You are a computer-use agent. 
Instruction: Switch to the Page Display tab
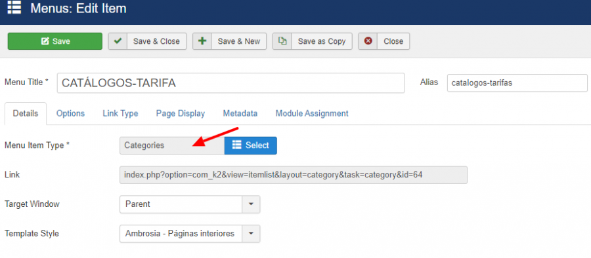click(x=181, y=113)
